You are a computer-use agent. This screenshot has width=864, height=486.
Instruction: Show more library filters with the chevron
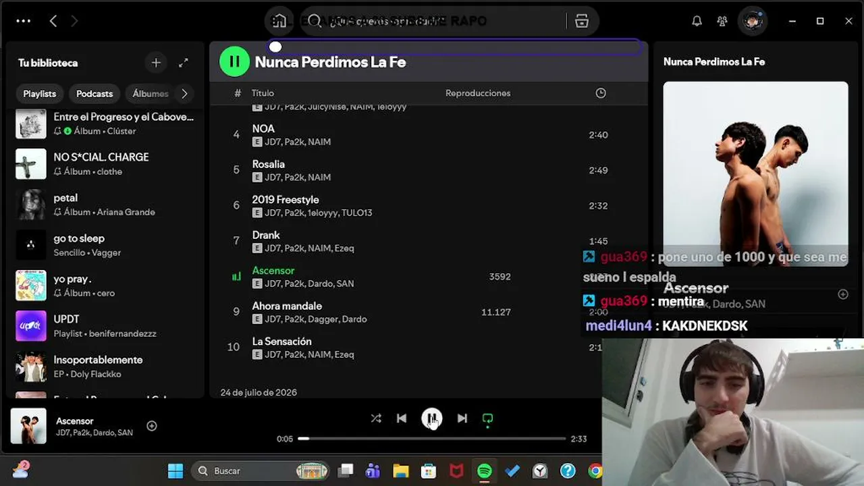184,94
